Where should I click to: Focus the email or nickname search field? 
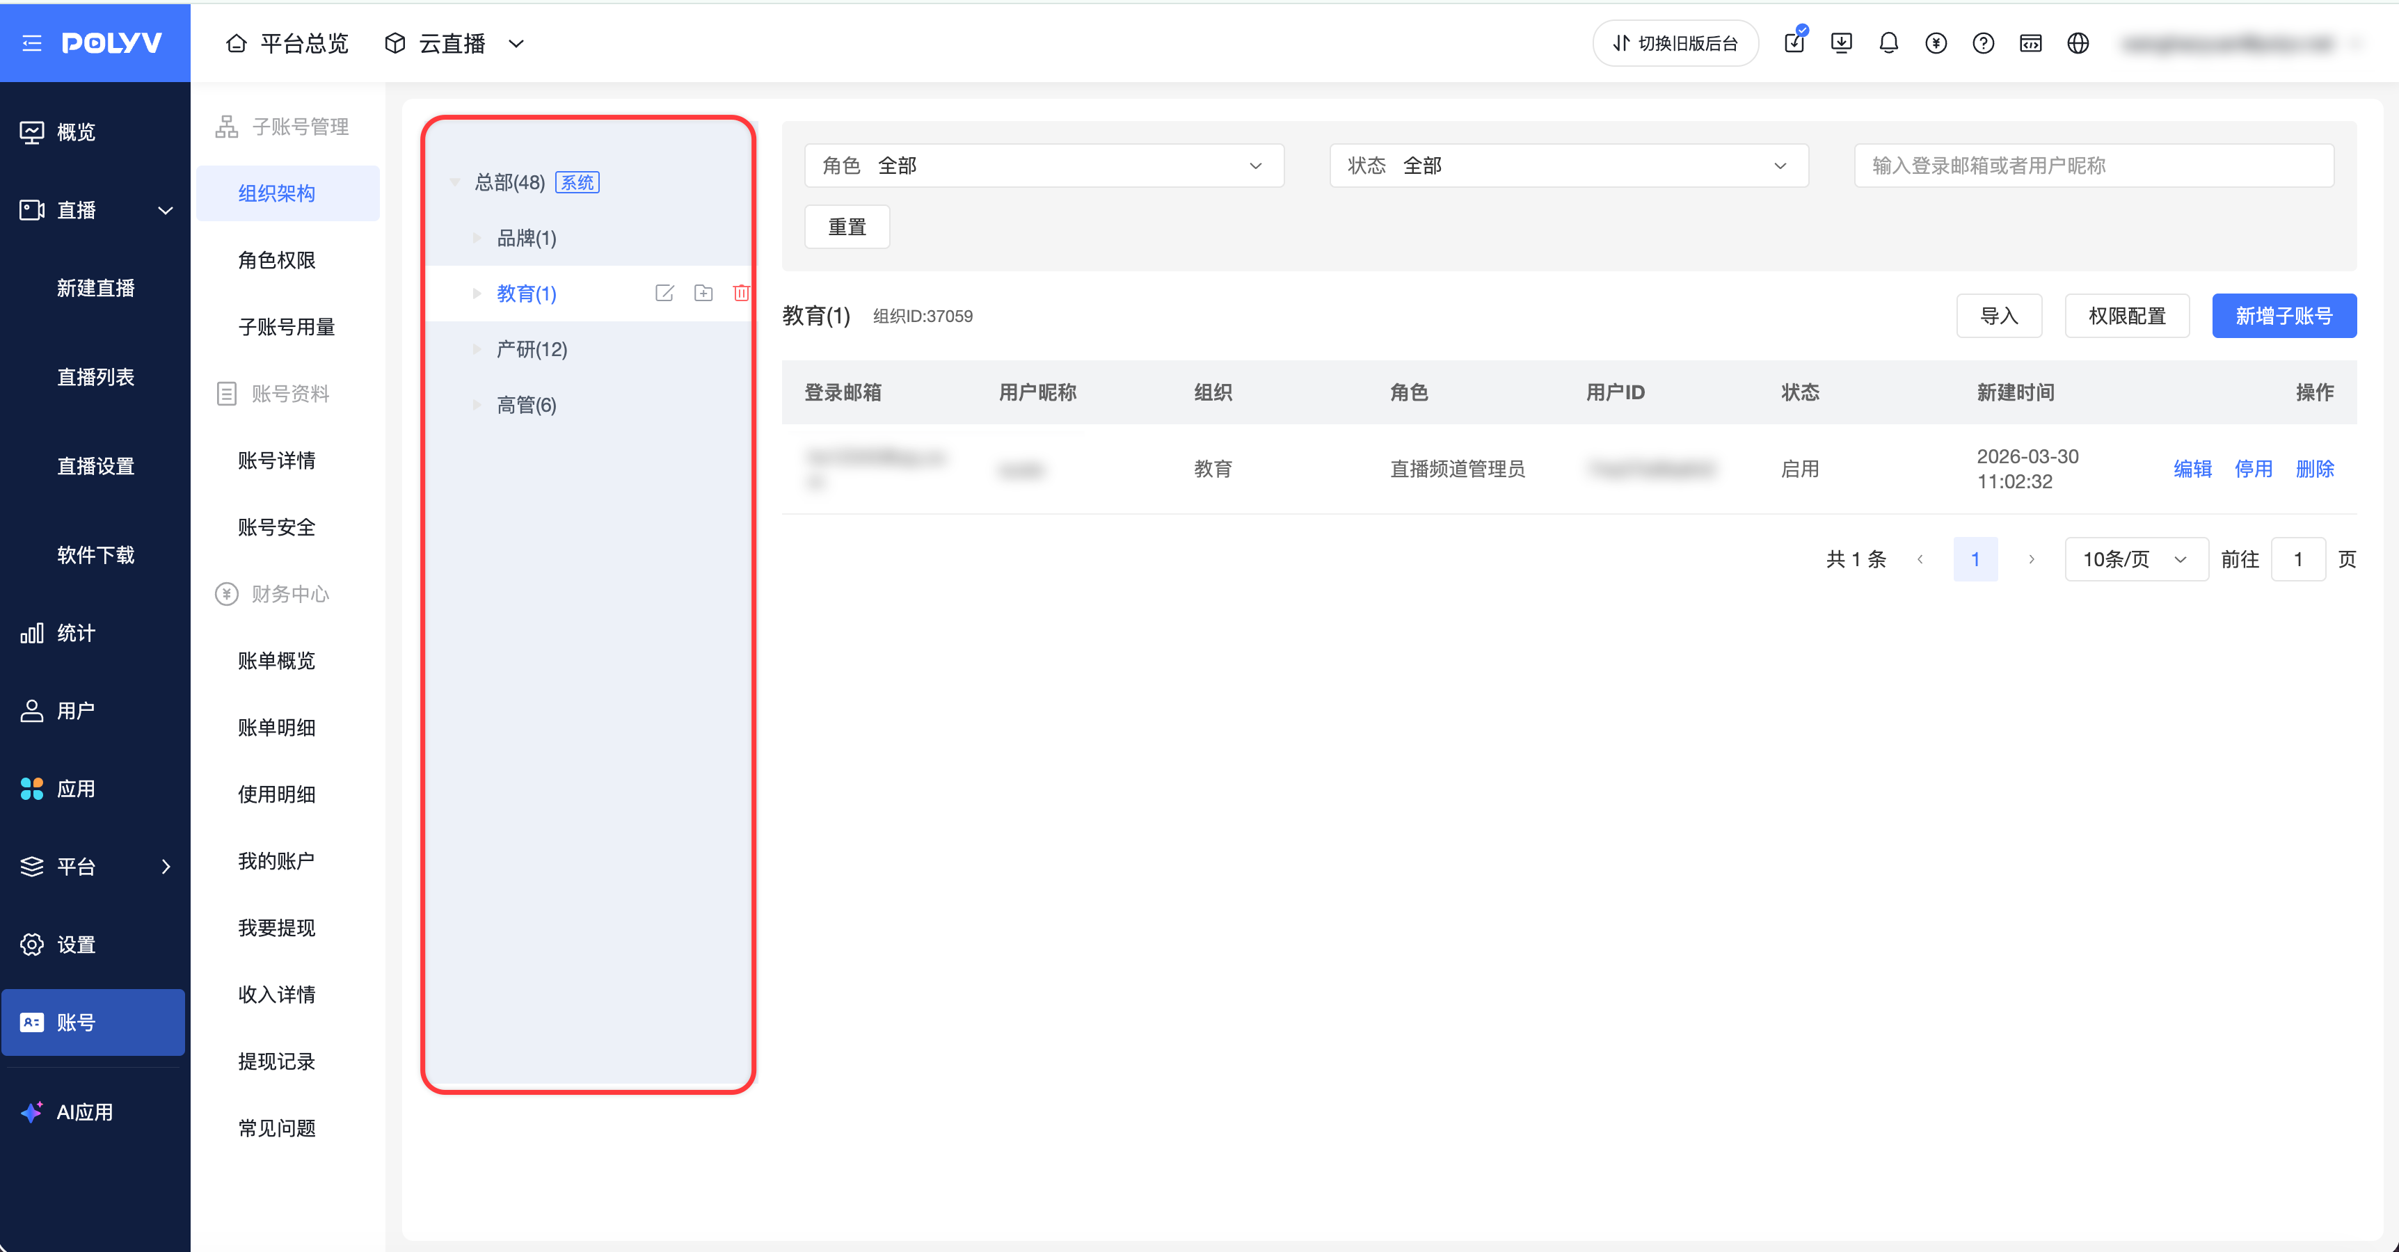point(2094,166)
